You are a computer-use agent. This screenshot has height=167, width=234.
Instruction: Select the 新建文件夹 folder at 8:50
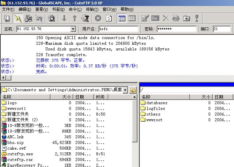(15, 114)
